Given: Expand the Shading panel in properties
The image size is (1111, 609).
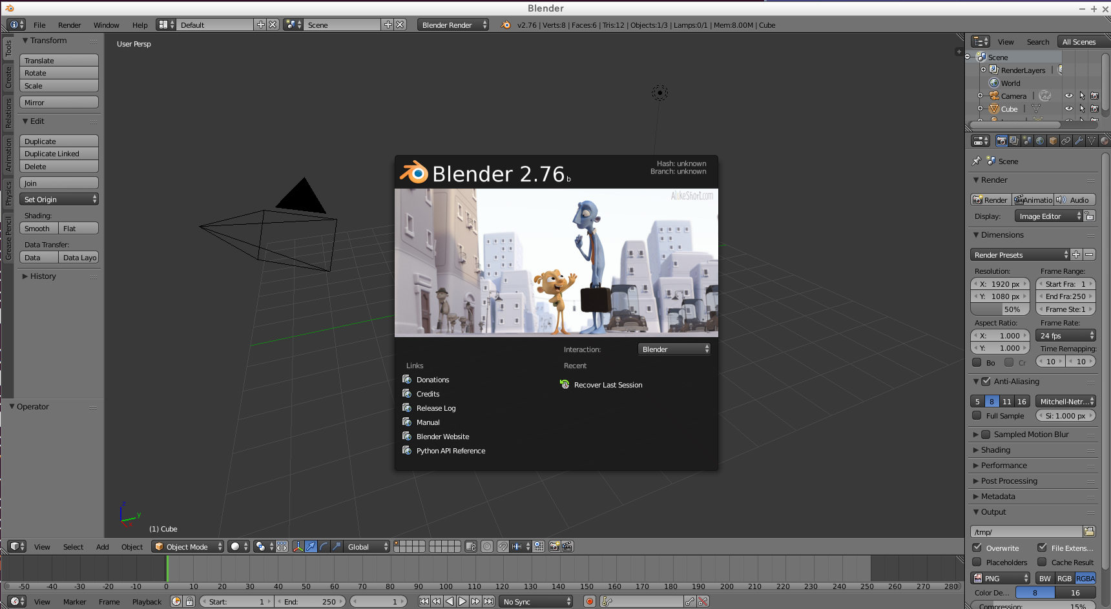Looking at the screenshot, I should [995, 450].
